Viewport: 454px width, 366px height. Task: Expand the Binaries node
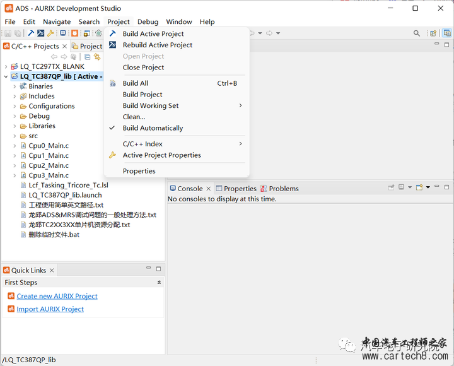click(x=15, y=86)
